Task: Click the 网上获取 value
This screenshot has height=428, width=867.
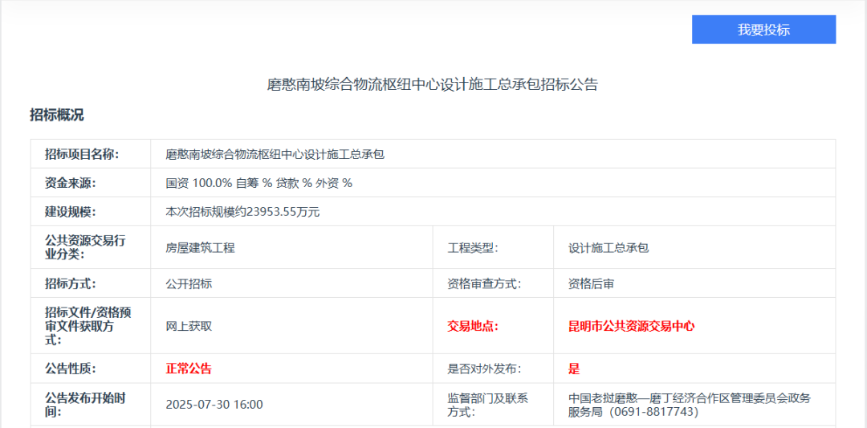Action: [189, 326]
